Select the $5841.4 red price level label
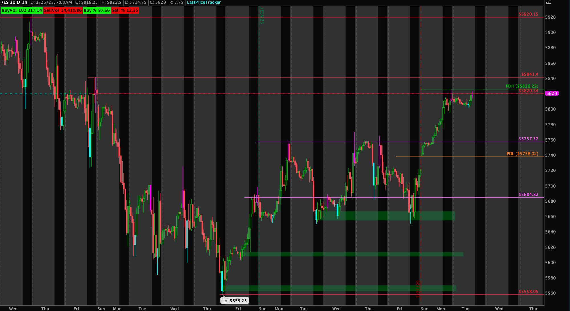Screen dimensions: 570x311 point(530,74)
